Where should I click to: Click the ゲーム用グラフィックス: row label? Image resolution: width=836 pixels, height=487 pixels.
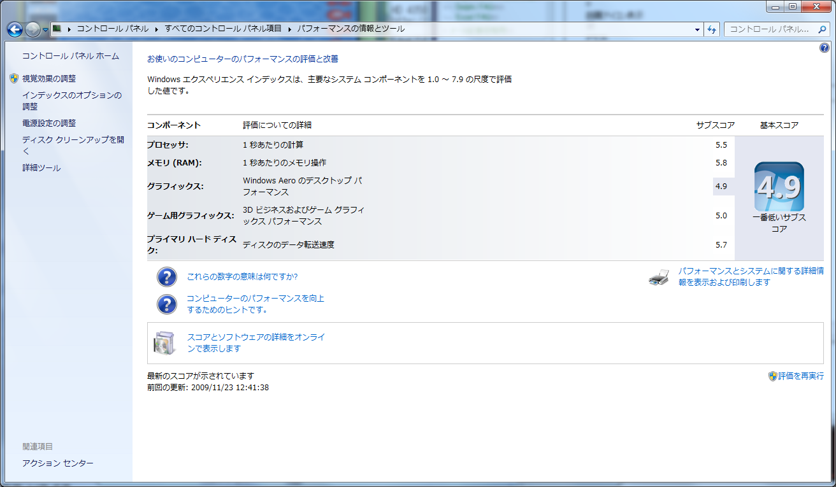[191, 216]
